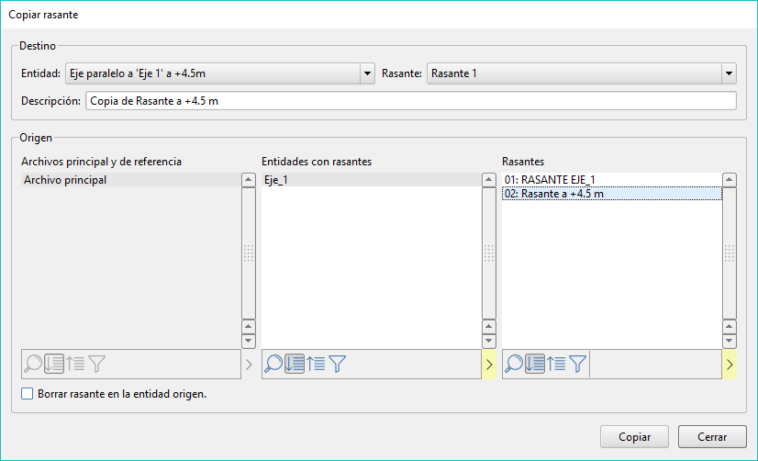Viewport: 758px width, 461px height.
Task: Enable 'Borrar rasante en la entidad origen' checkbox
Action: pos(28,394)
